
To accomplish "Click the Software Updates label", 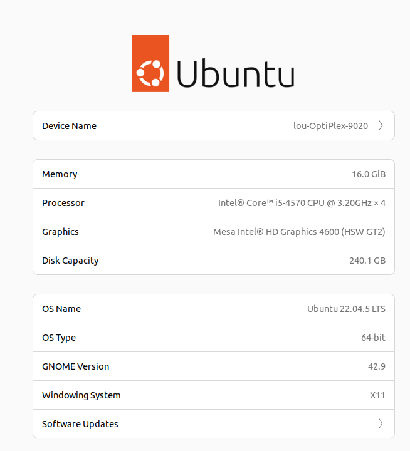I will pos(80,424).
